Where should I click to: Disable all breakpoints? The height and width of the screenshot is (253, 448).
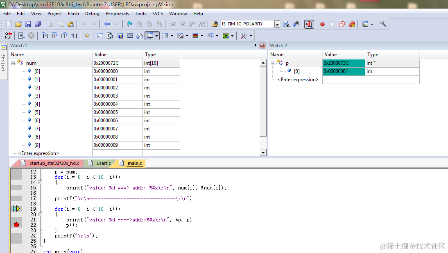pyautogui.click(x=342, y=24)
